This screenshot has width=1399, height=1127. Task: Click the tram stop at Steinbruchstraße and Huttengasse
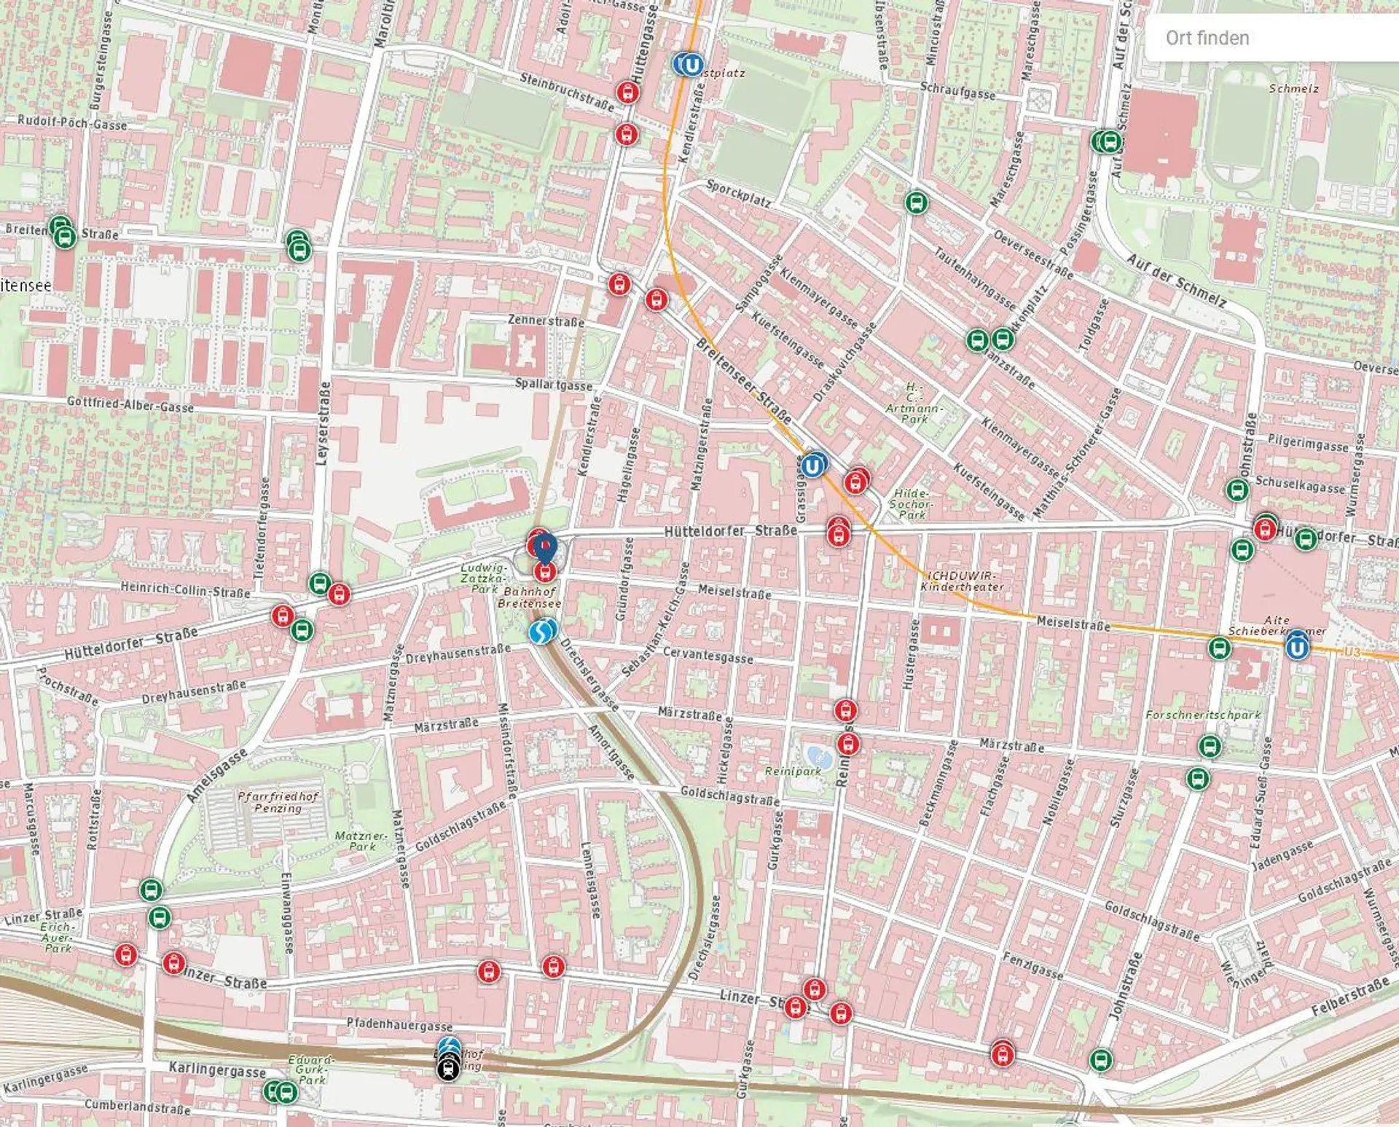pyautogui.click(x=627, y=93)
